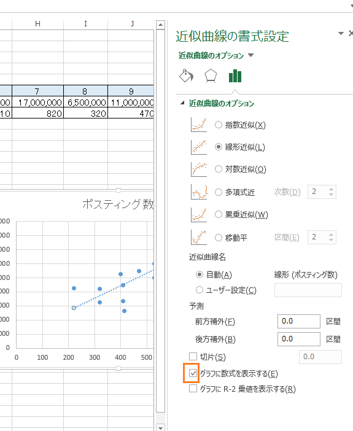The width and height of the screenshot is (353, 431).
Task: Open the task pane options arrow
Action: point(341,33)
